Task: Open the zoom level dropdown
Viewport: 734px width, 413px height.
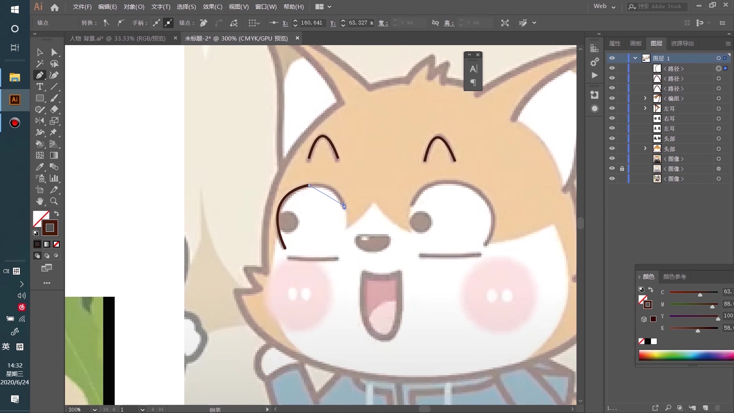Action: [94, 409]
